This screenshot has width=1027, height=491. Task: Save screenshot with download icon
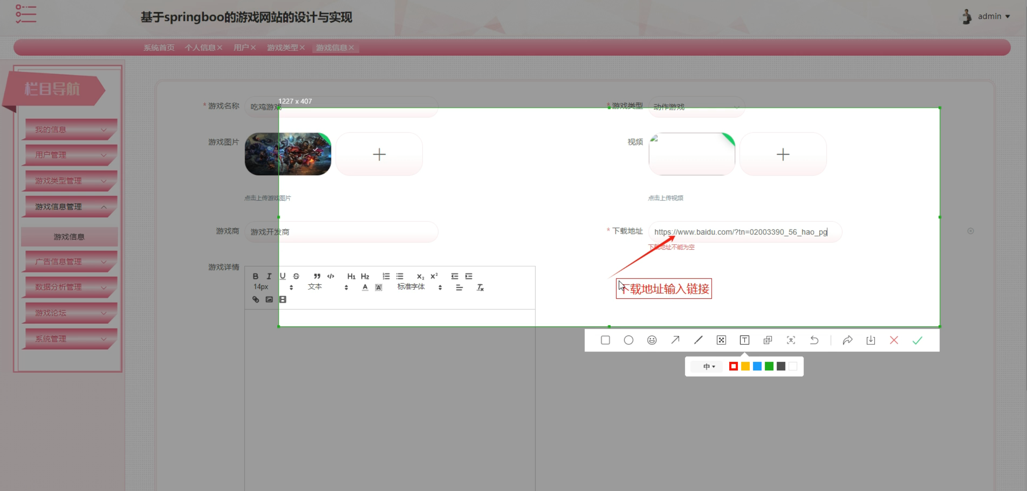[871, 340]
